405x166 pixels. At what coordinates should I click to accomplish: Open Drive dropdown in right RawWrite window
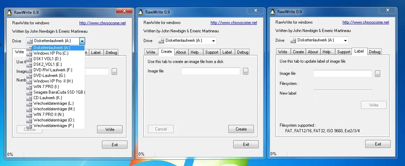tap(345, 40)
